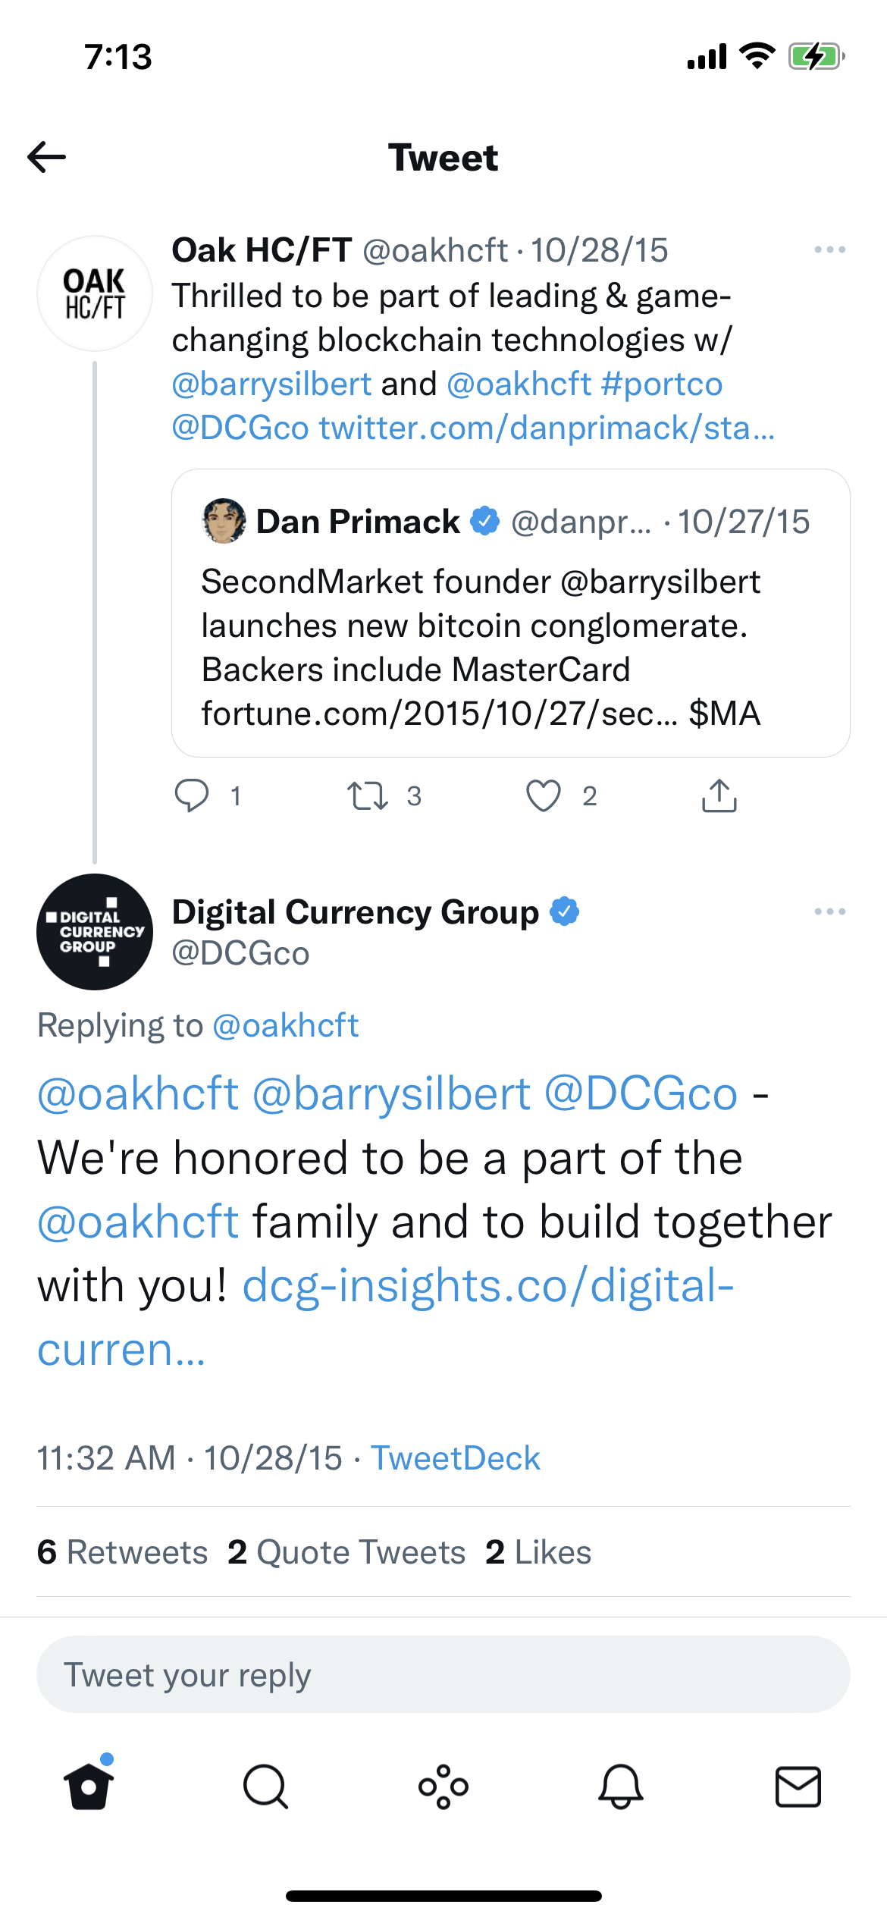The image size is (887, 1920).
Task: Tap retweet icon on Oak HC/FT tweet
Action: coord(368,795)
